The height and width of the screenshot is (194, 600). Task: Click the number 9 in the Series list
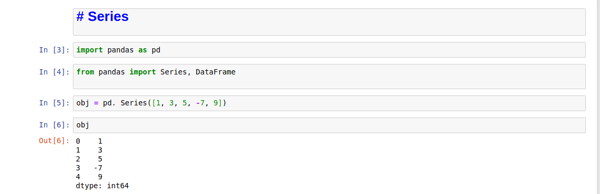pyautogui.click(x=216, y=103)
